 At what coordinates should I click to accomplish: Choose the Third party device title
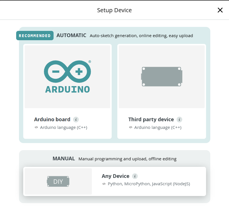(x=151, y=119)
